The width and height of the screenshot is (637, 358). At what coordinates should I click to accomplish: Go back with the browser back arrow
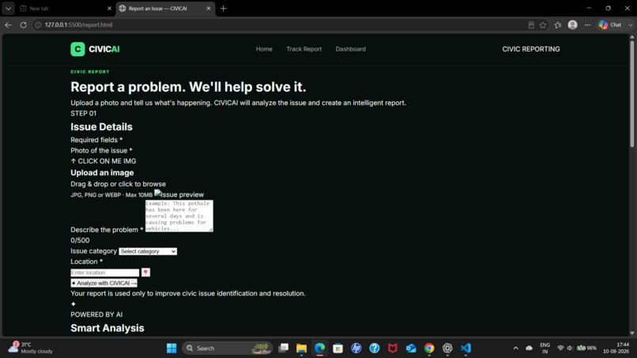8,24
